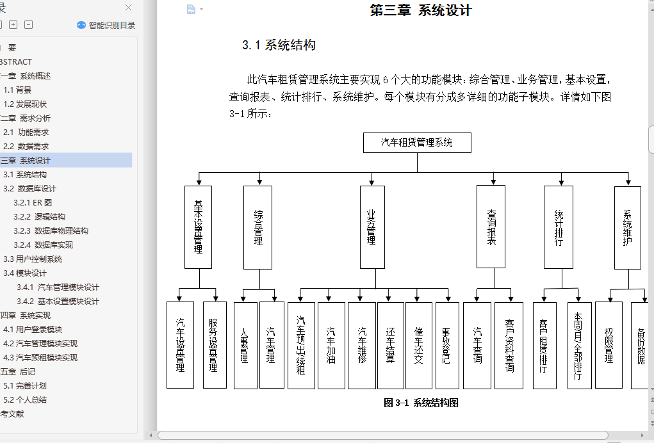
Task: Click horizontal scrollbar right arrow
Action: coord(642,435)
